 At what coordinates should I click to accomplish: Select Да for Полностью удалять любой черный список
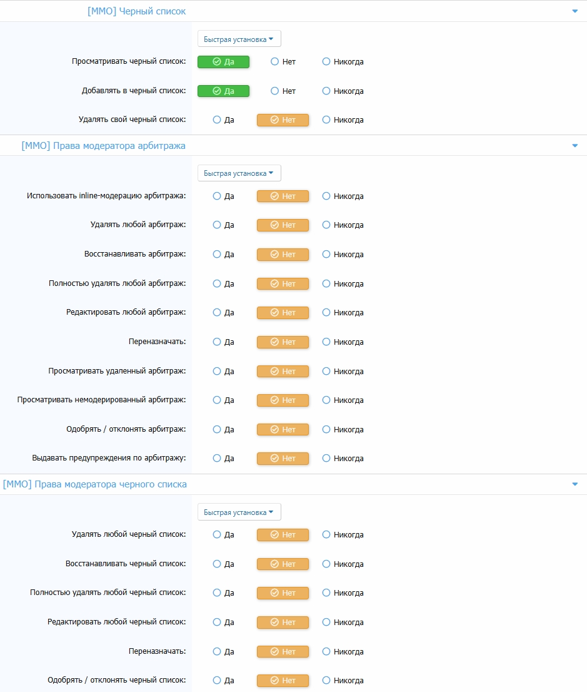(x=217, y=593)
